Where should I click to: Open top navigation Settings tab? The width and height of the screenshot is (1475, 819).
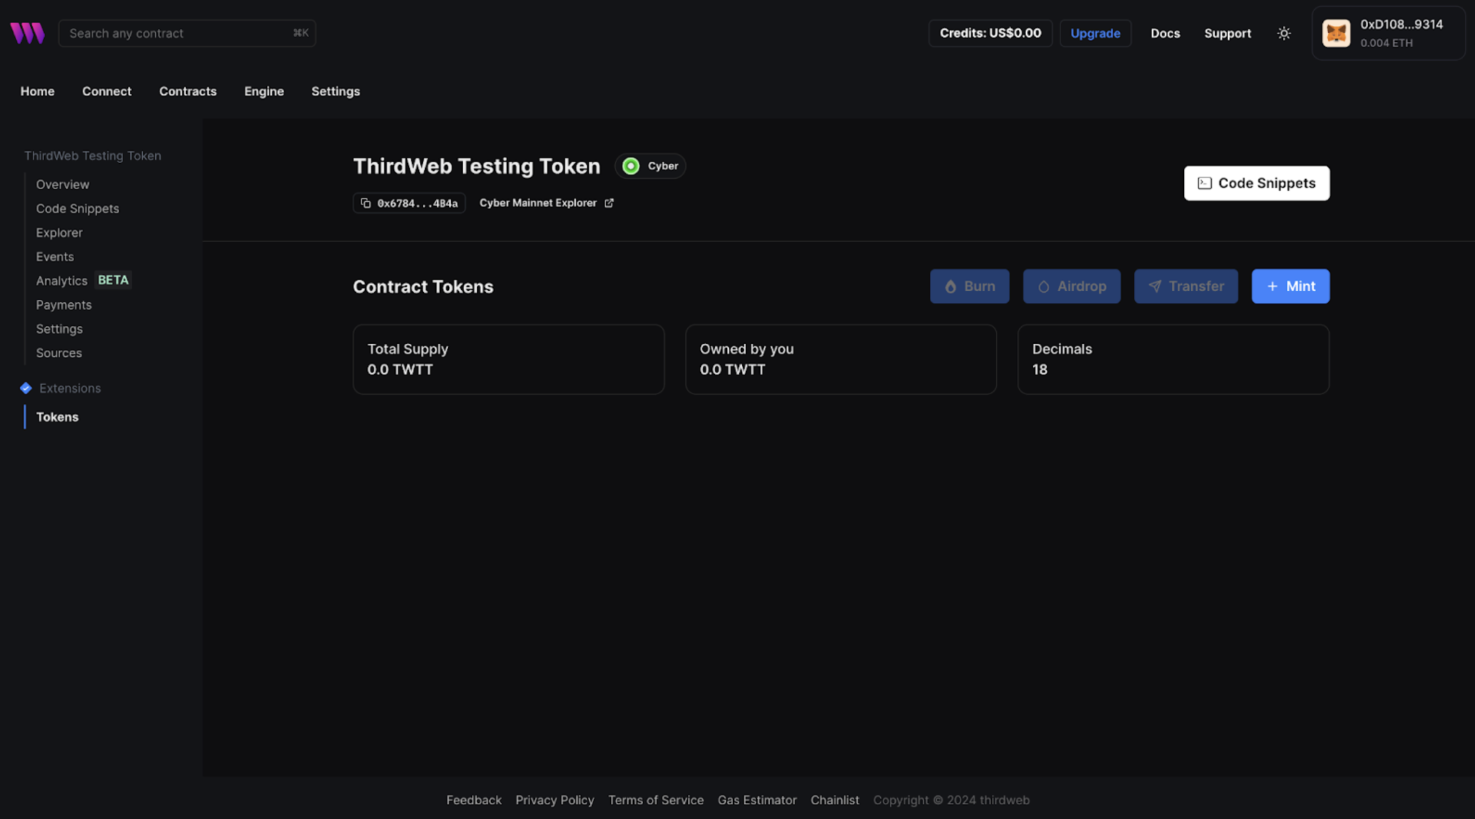(335, 91)
